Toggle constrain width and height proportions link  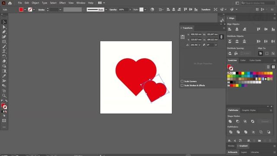pyautogui.click(x=221, y=37)
